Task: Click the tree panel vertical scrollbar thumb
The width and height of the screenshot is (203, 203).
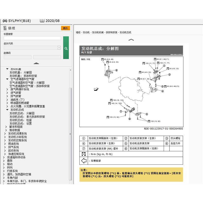Action: [x=71, y=134]
